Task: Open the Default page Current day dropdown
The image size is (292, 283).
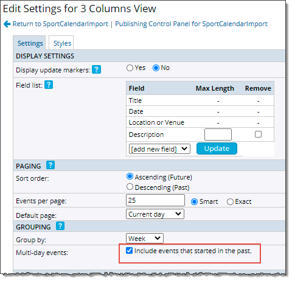Action: click(155, 214)
